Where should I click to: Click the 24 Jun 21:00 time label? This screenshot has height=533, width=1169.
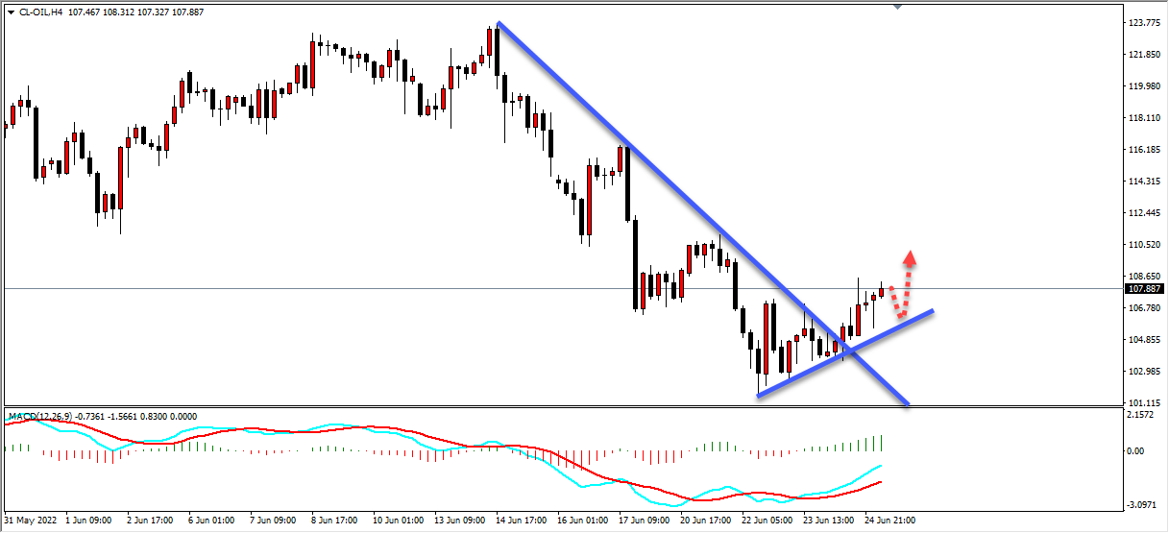pyautogui.click(x=889, y=521)
